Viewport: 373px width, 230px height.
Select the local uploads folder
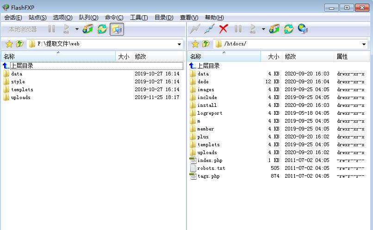tap(20, 97)
